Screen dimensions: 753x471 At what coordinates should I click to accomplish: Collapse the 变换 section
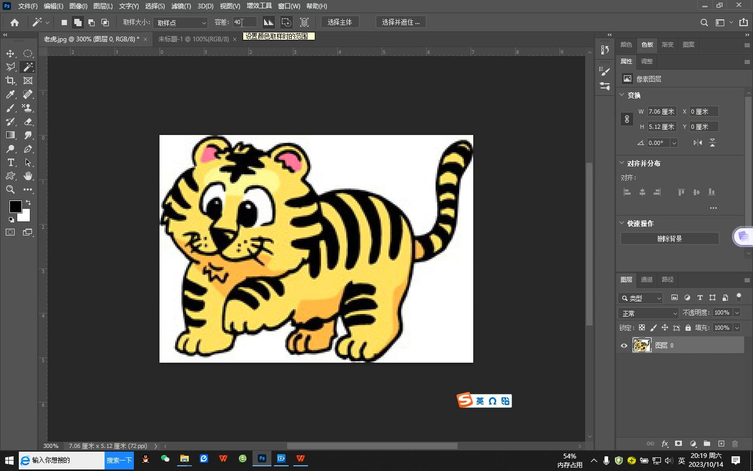coord(622,95)
